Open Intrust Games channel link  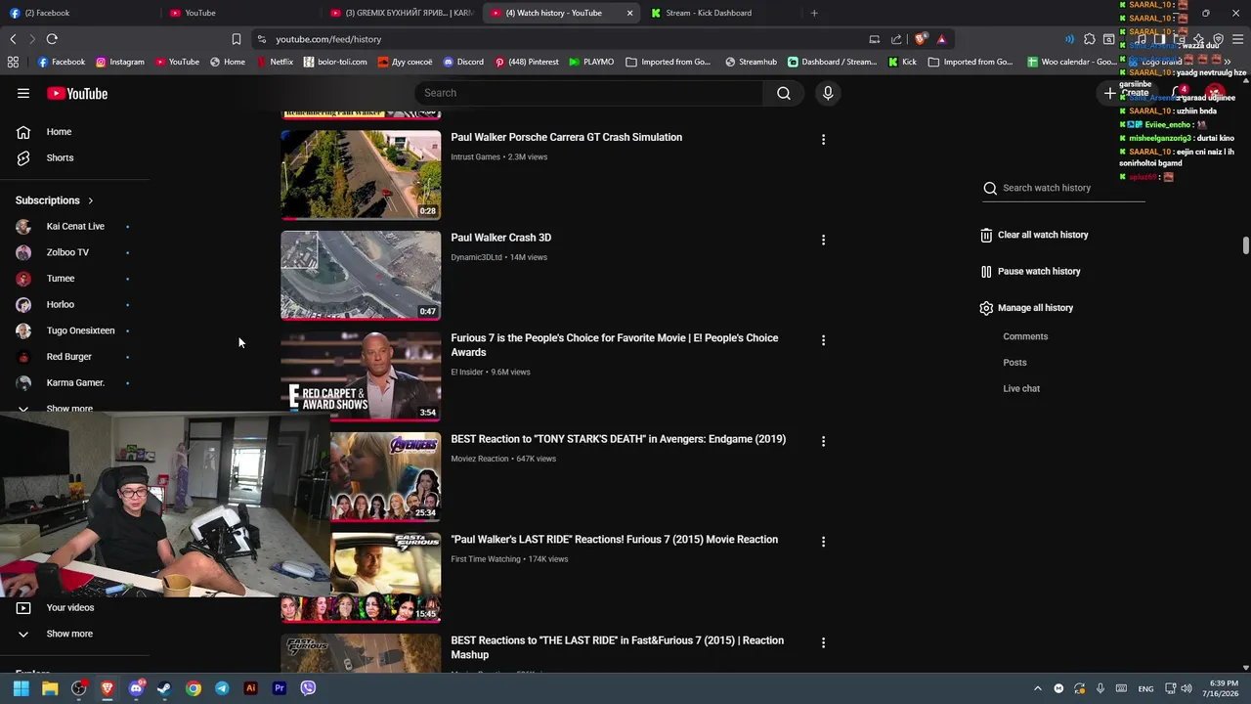(x=476, y=156)
